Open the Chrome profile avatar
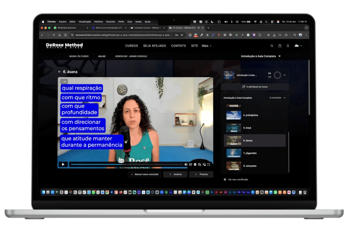The width and height of the screenshot is (348, 232). 300,35
